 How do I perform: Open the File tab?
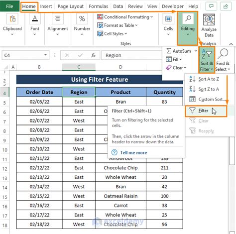(9, 6)
